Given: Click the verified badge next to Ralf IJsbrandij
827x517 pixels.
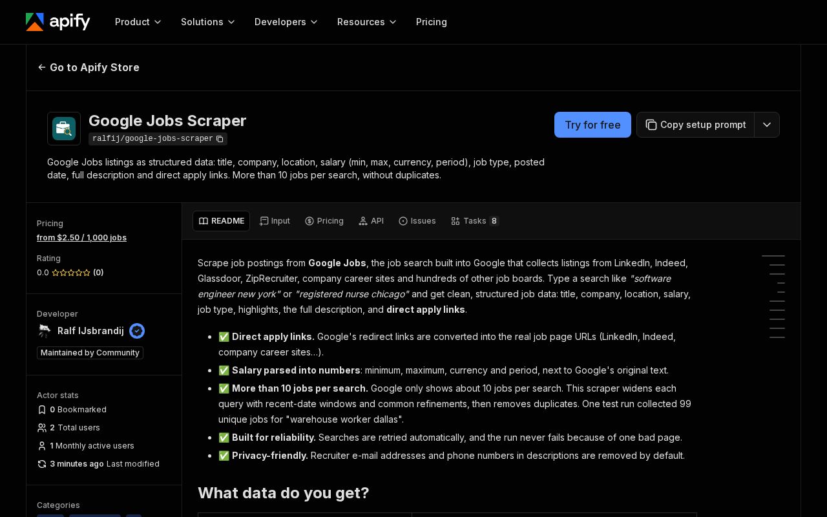Looking at the screenshot, I should pyautogui.click(x=137, y=331).
